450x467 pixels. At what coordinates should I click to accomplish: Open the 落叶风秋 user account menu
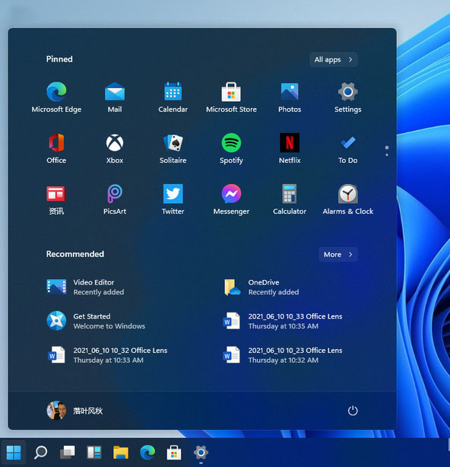click(x=74, y=411)
